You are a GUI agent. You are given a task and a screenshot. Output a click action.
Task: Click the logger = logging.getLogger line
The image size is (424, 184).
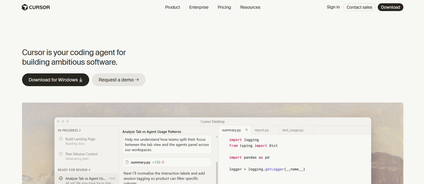[x=267, y=169]
